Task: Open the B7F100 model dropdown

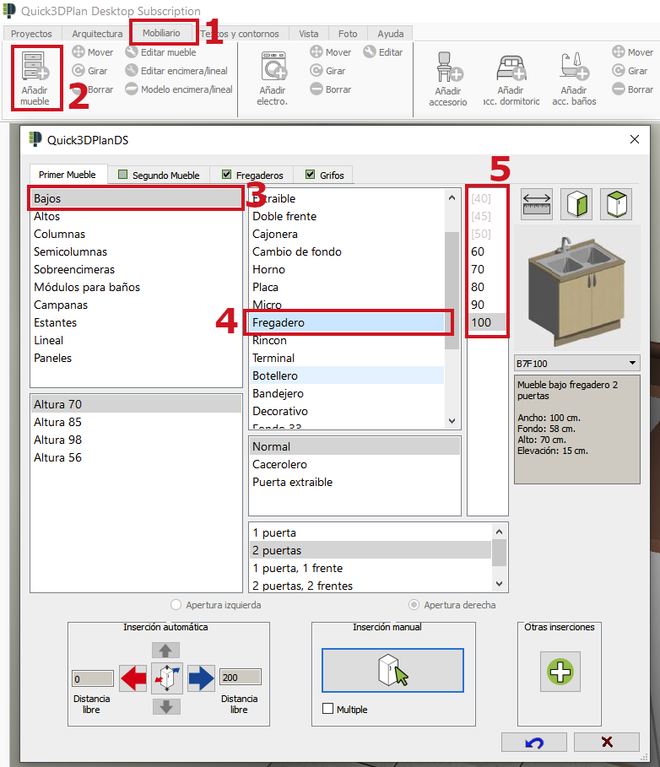Action: (633, 363)
